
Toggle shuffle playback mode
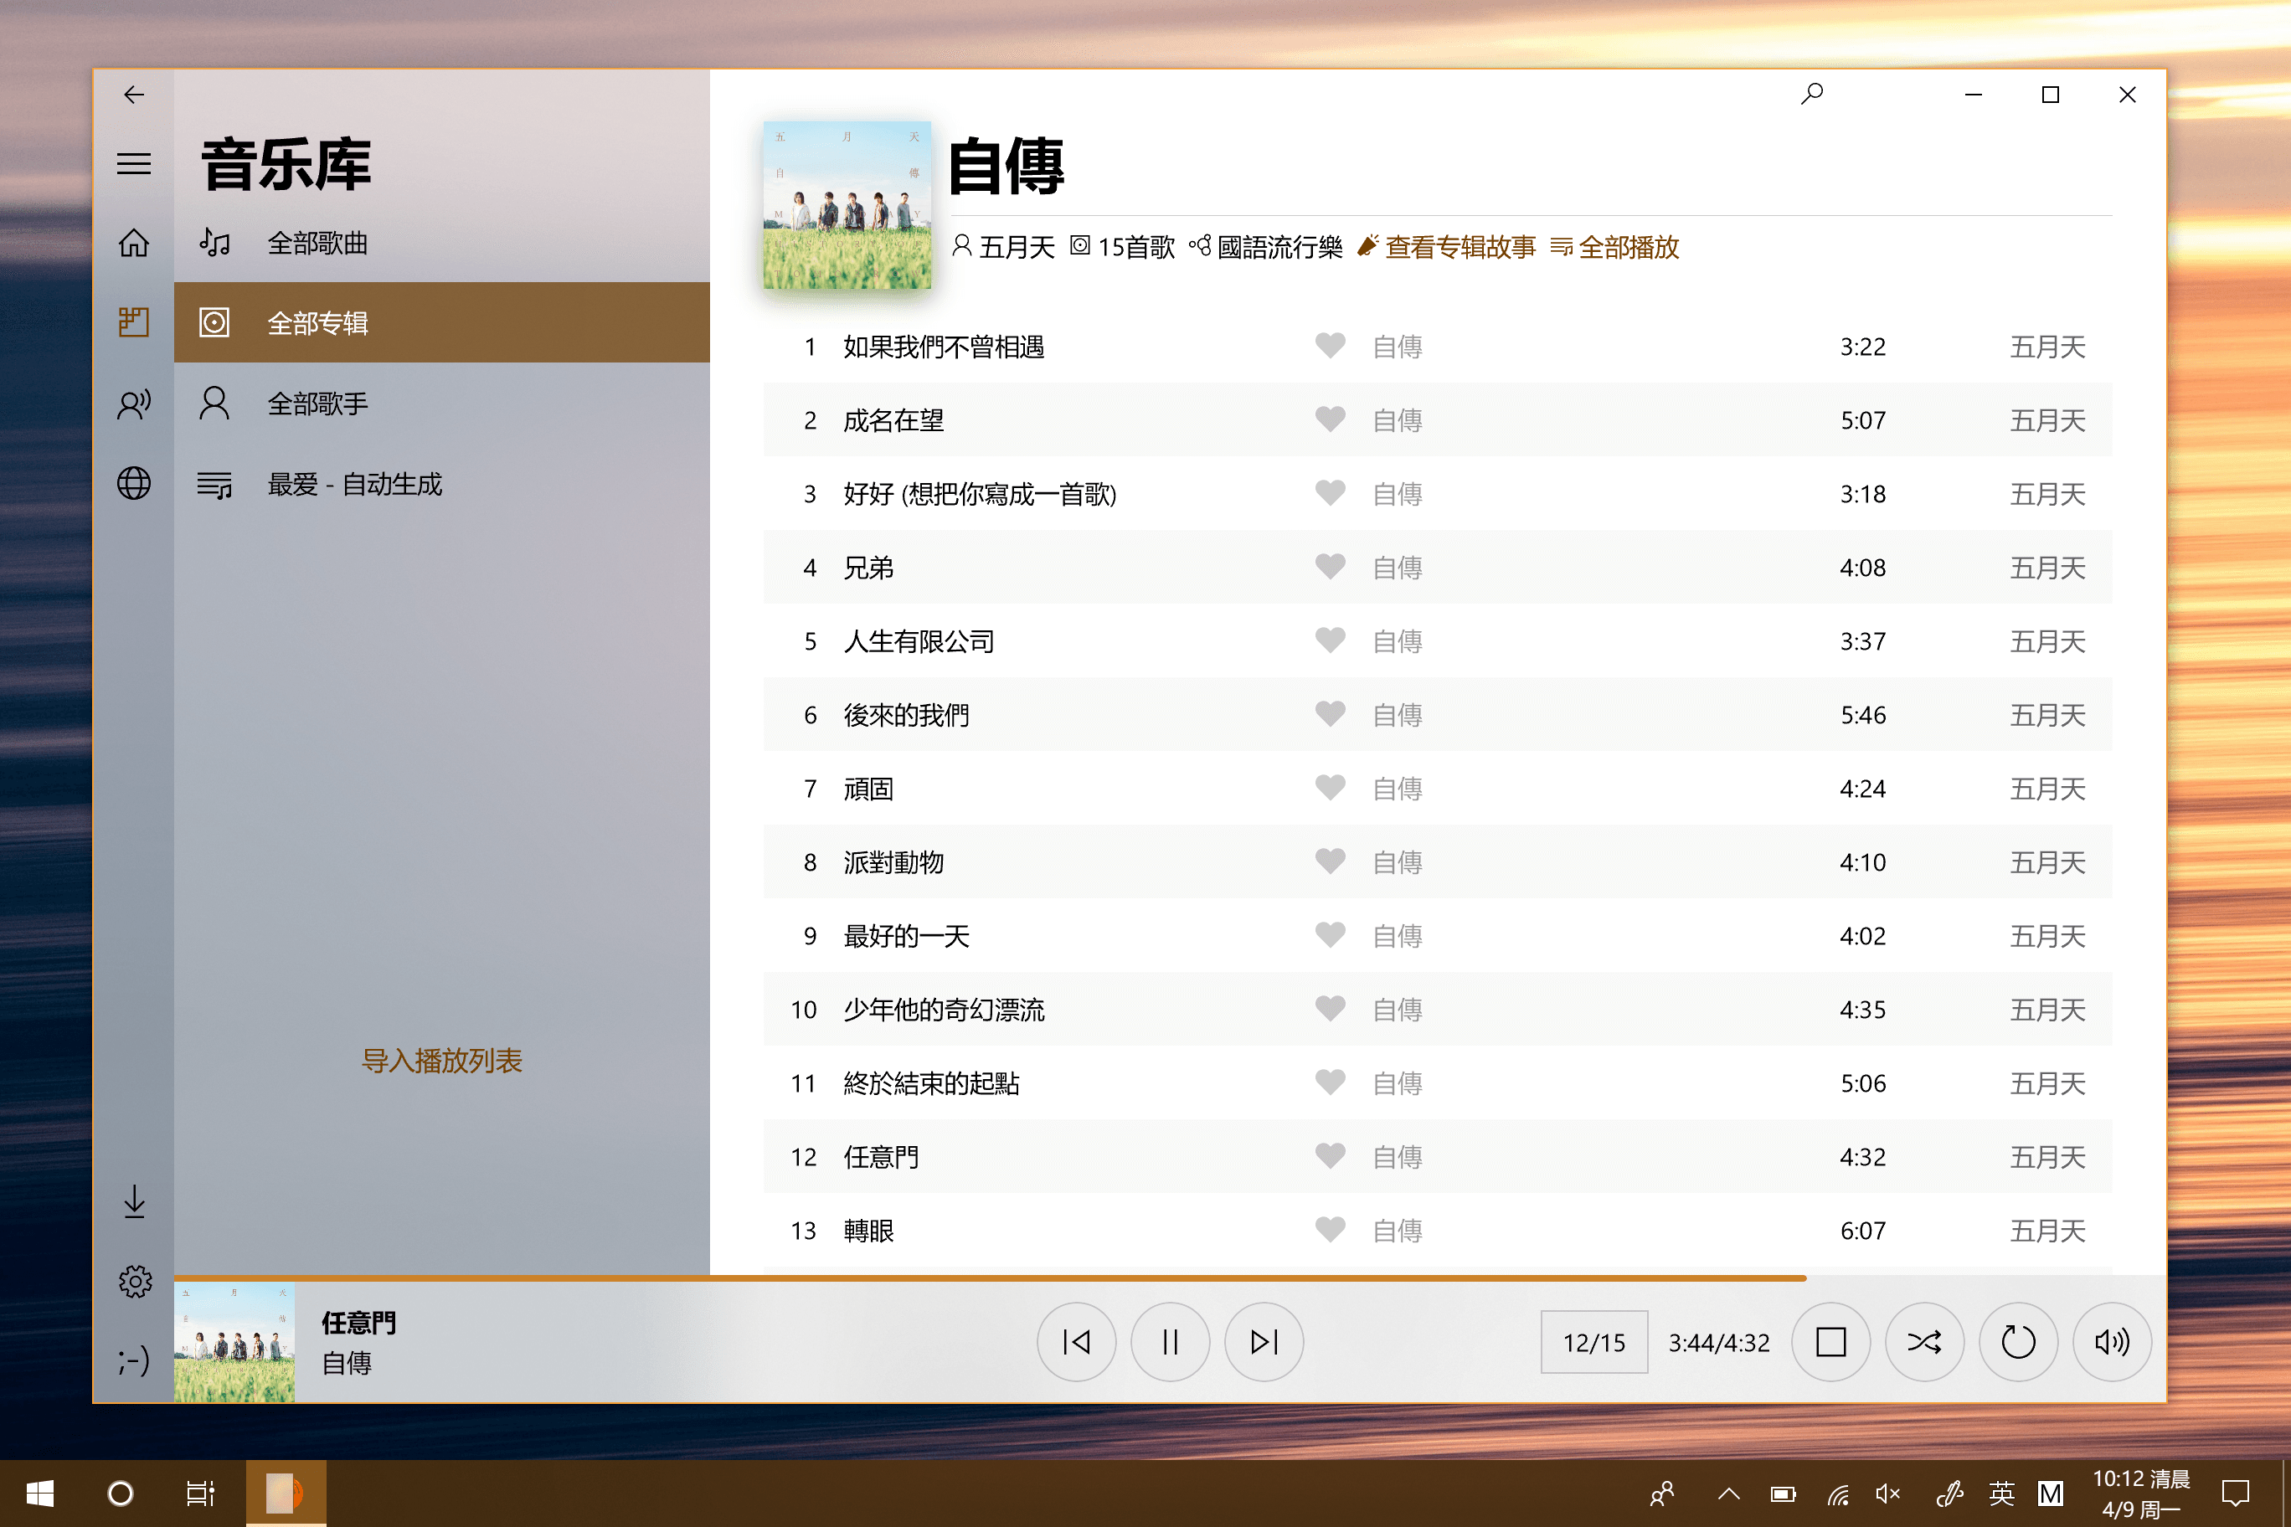click(1925, 1342)
